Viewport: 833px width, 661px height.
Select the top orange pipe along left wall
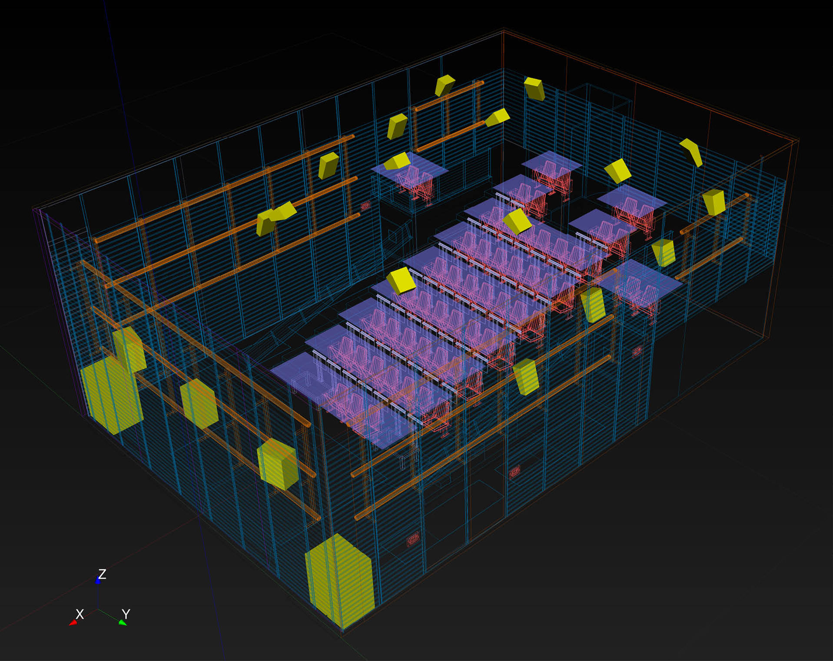(224, 187)
